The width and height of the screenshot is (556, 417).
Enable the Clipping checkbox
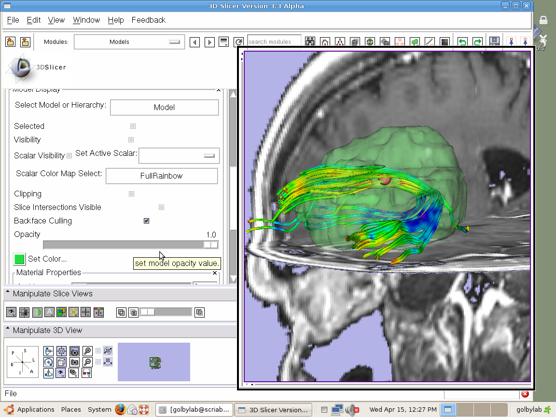point(131,194)
